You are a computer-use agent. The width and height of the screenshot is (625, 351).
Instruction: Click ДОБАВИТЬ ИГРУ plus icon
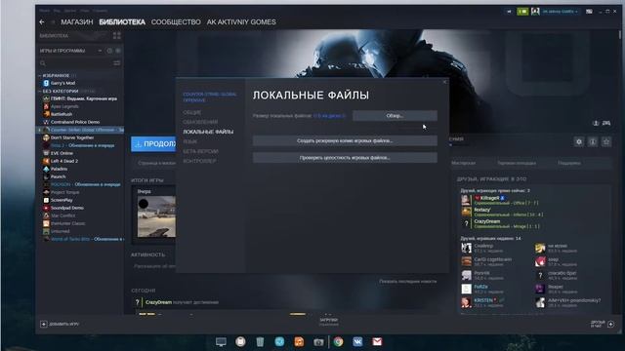coord(43,325)
